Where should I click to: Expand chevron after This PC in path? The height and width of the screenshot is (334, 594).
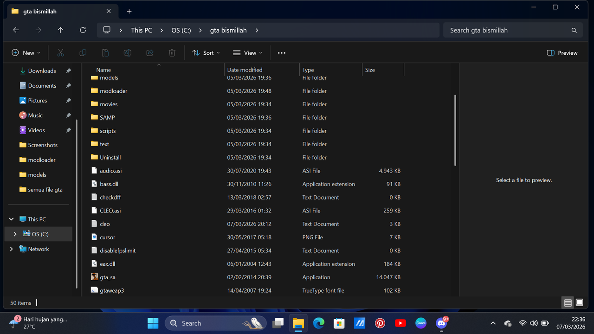coord(161,30)
